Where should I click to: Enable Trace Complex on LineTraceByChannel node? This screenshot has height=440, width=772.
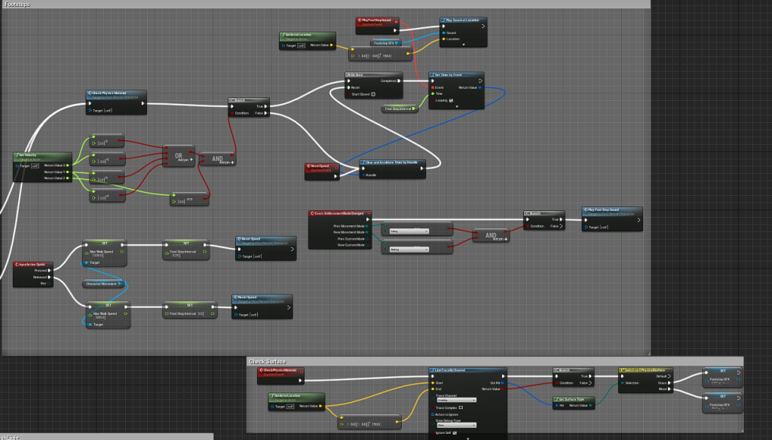(x=461, y=408)
